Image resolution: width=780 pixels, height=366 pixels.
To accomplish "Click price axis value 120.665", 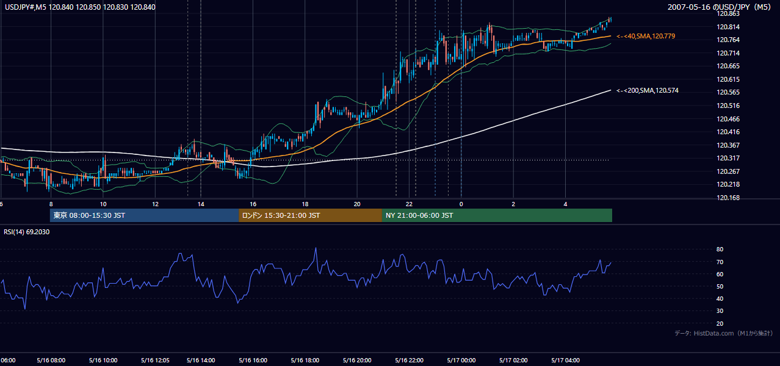I will tap(729, 66).
